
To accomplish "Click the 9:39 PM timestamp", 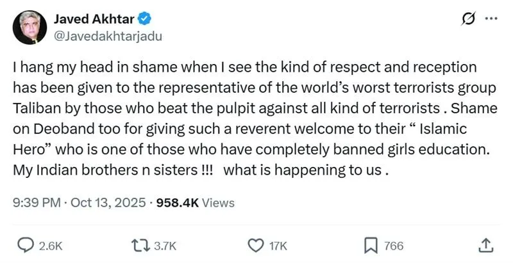I will [36, 203].
